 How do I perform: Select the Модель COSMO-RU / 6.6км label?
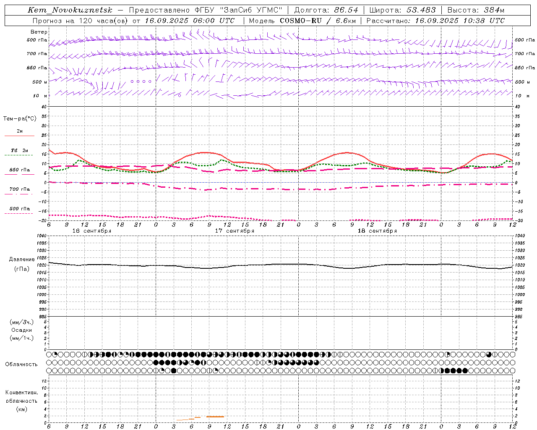pos(302,21)
